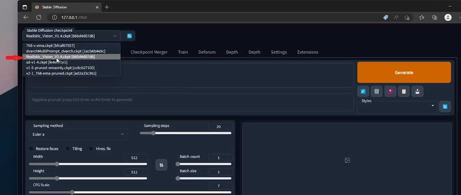Select sd-v1-4.ckpt checkpoint
461x195 pixels.
click(x=72, y=62)
